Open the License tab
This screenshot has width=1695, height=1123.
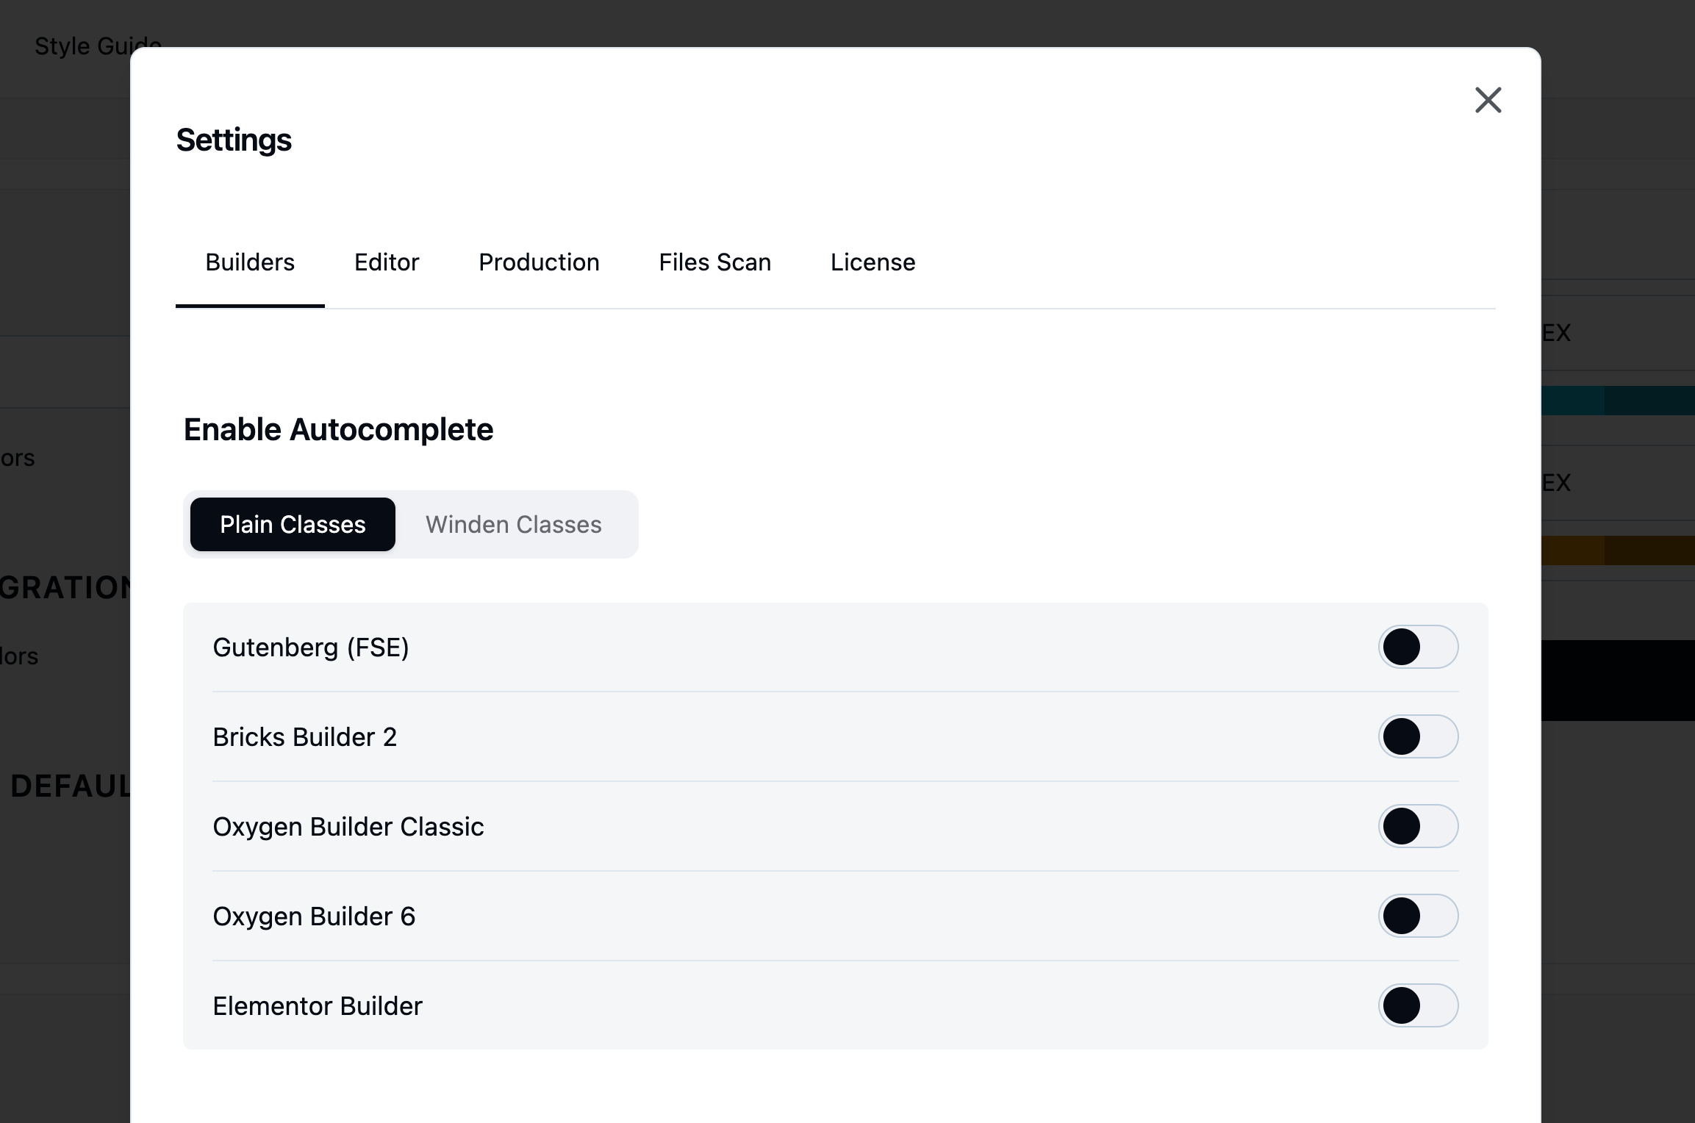pyautogui.click(x=872, y=262)
